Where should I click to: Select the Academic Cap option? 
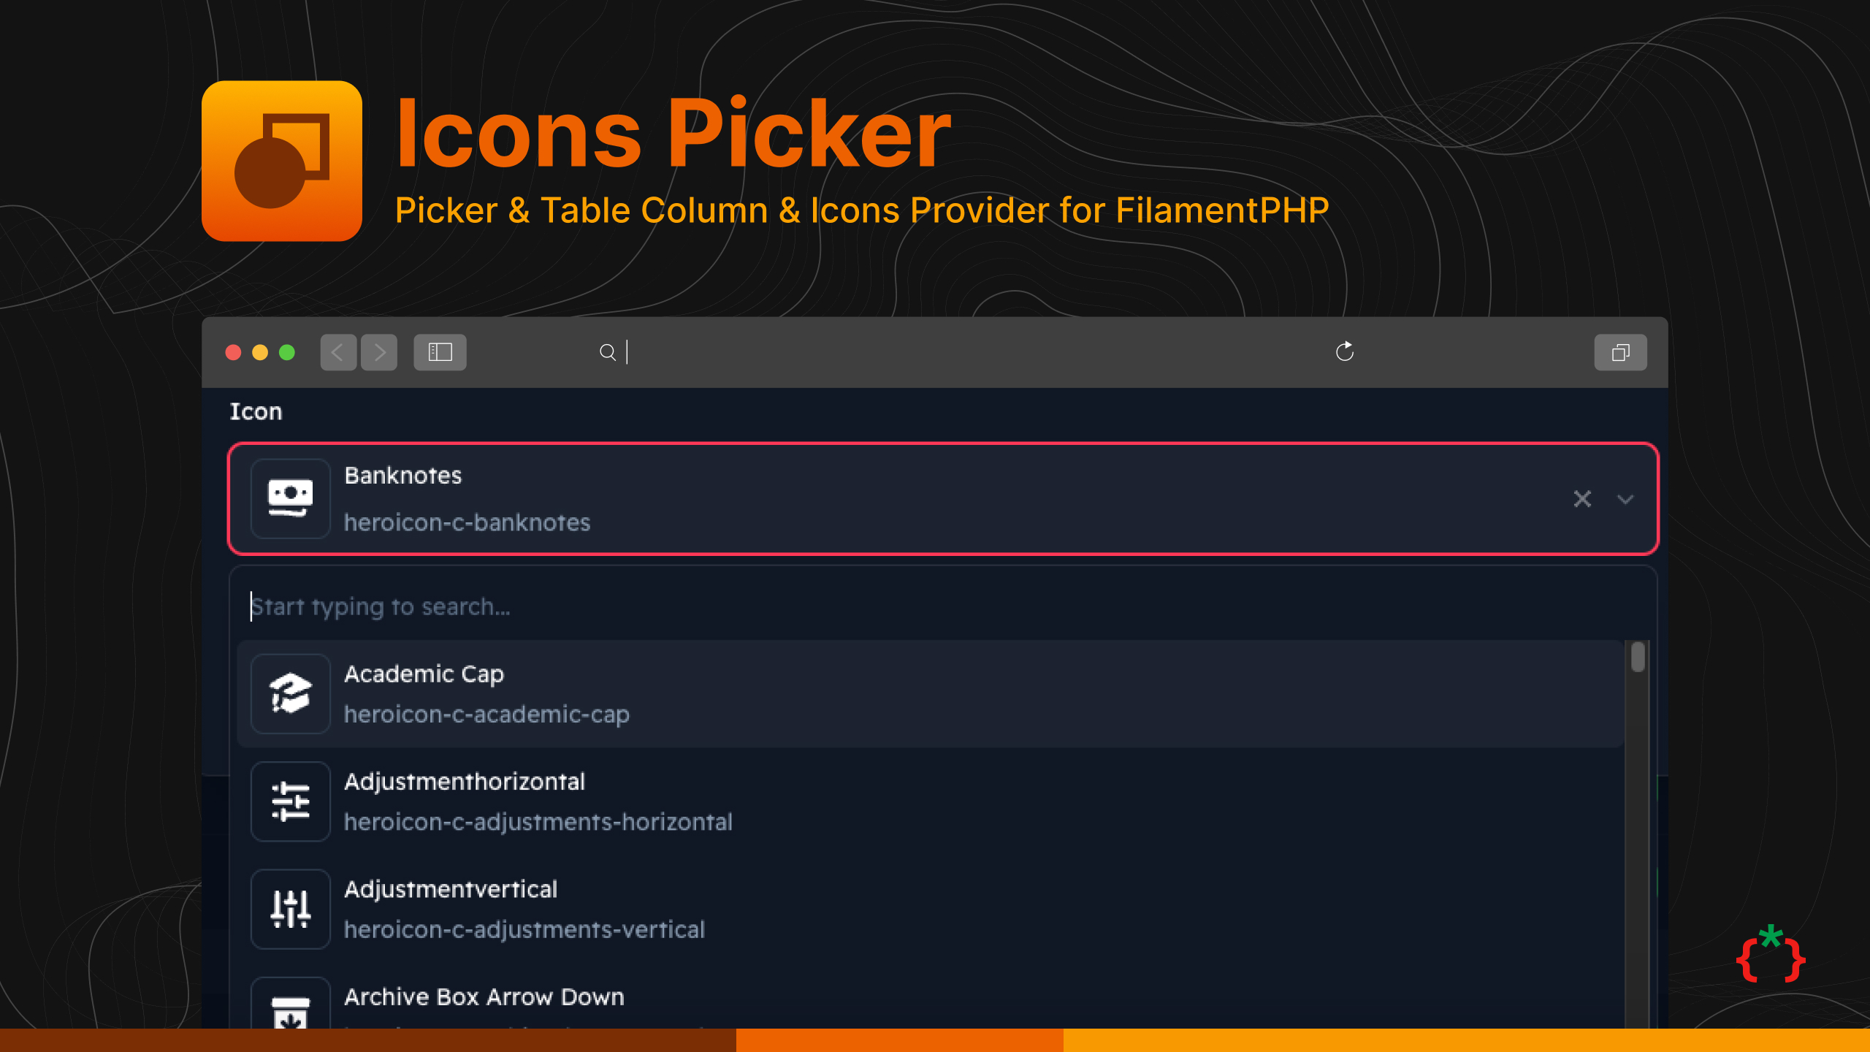point(877,693)
